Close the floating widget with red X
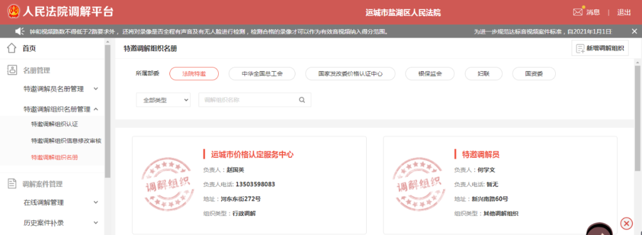 pos(626,223)
